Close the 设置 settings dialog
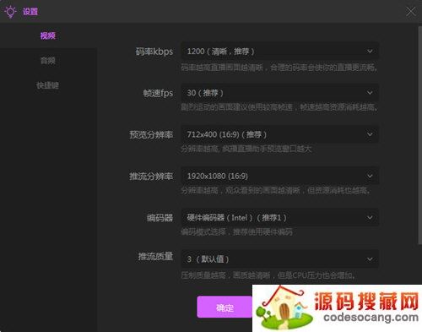The height and width of the screenshot is (332, 422). pyautogui.click(x=410, y=12)
